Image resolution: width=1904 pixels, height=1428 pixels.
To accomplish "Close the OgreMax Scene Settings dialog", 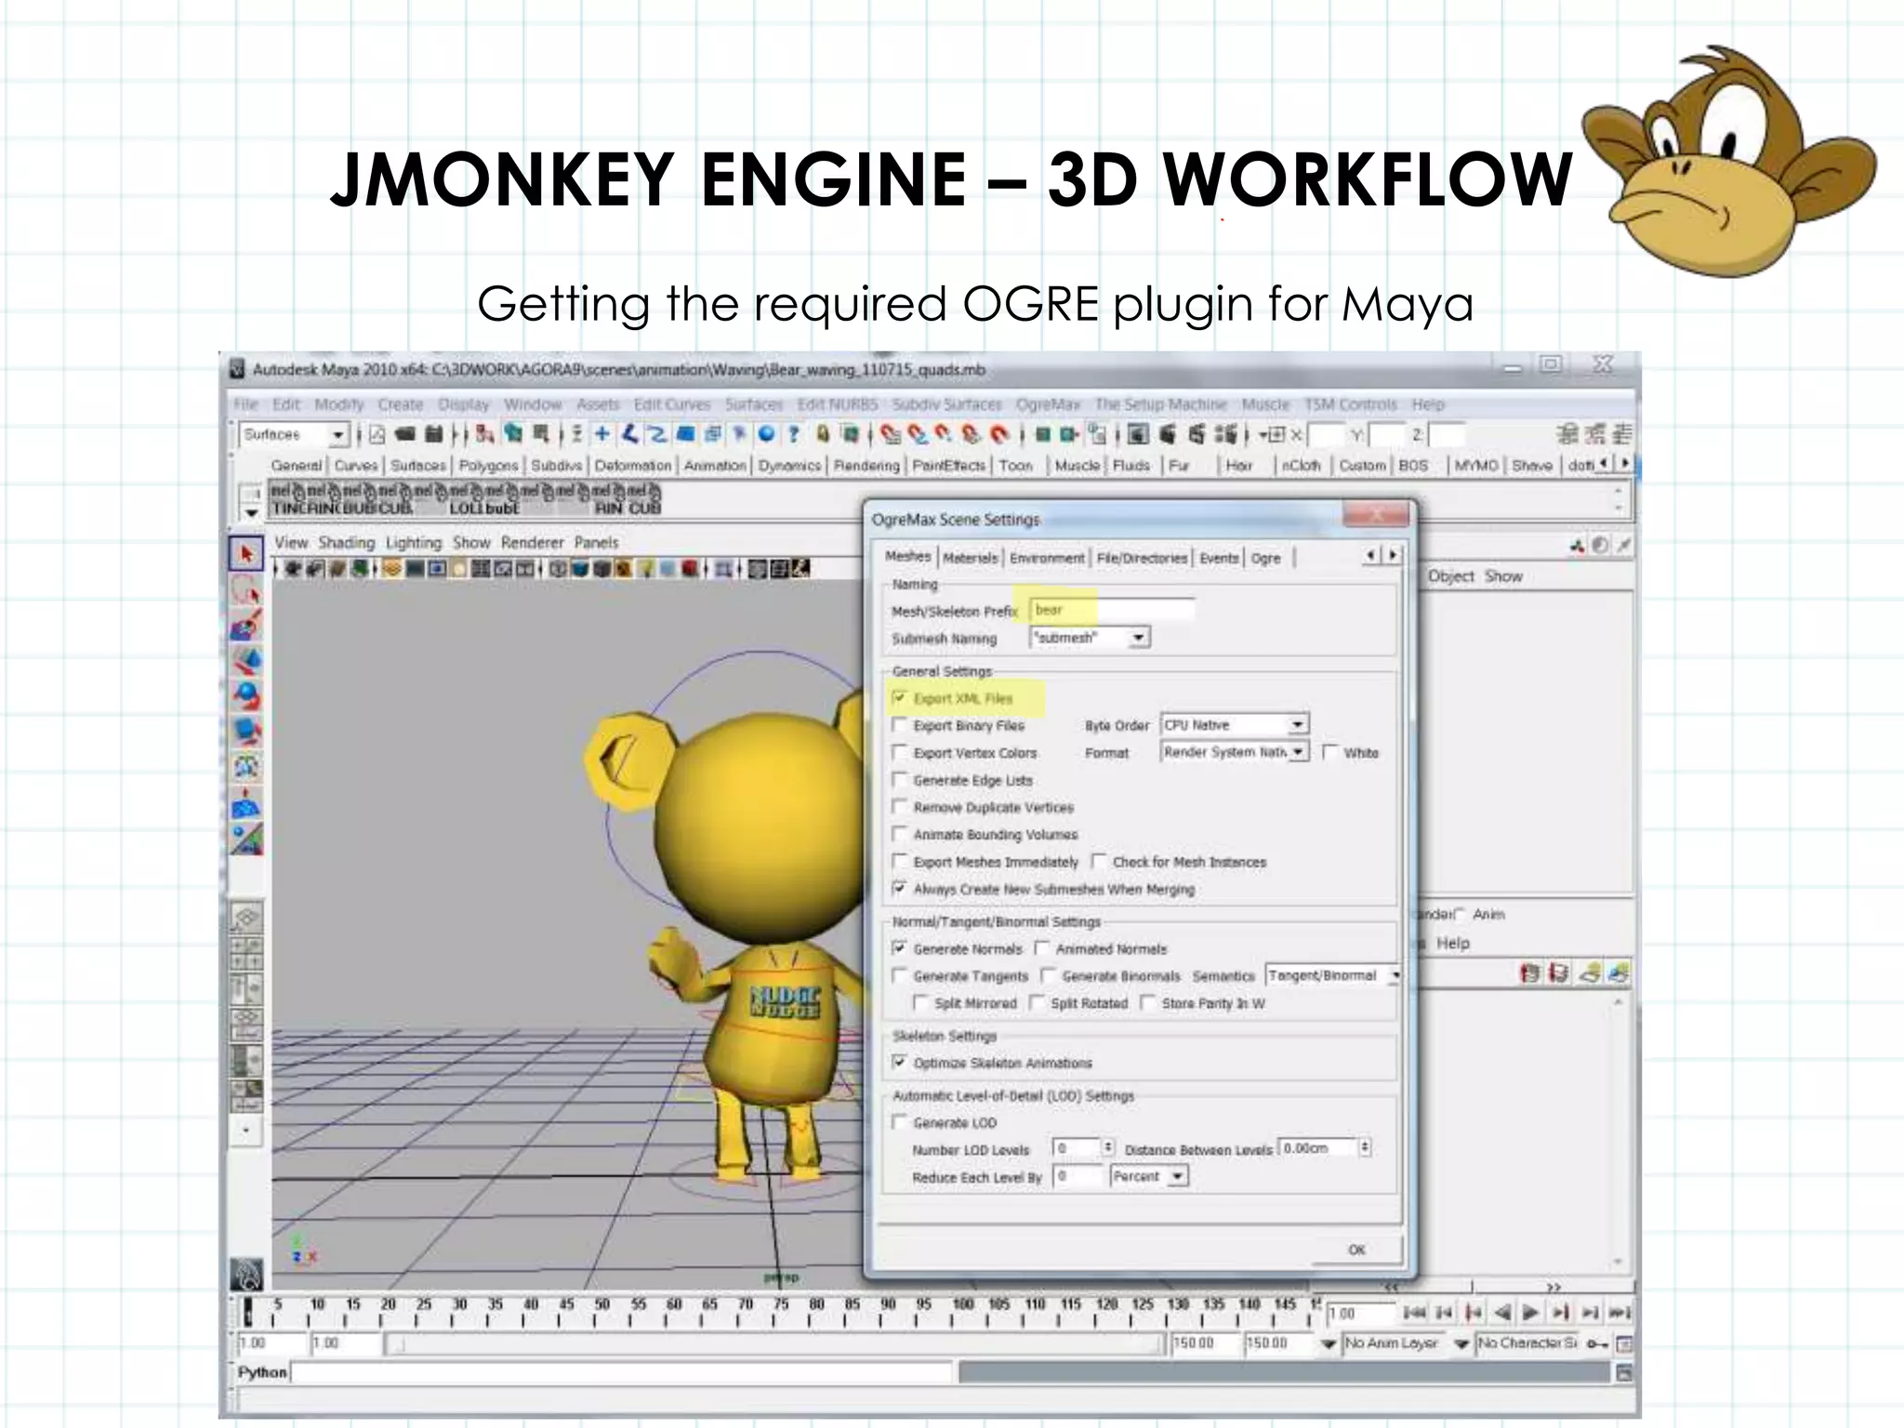I will 1378,514.
